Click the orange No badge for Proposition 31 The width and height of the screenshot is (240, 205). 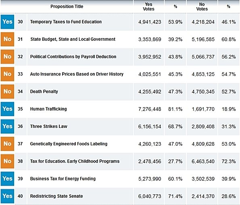coord(7,39)
